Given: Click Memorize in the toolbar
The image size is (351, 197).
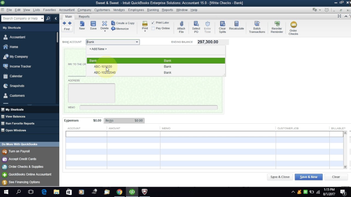Looking at the screenshot, I should tap(120, 29).
